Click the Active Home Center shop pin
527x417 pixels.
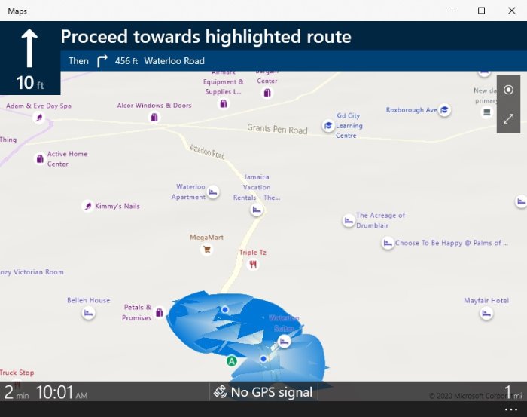pyautogui.click(x=40, y=158)
